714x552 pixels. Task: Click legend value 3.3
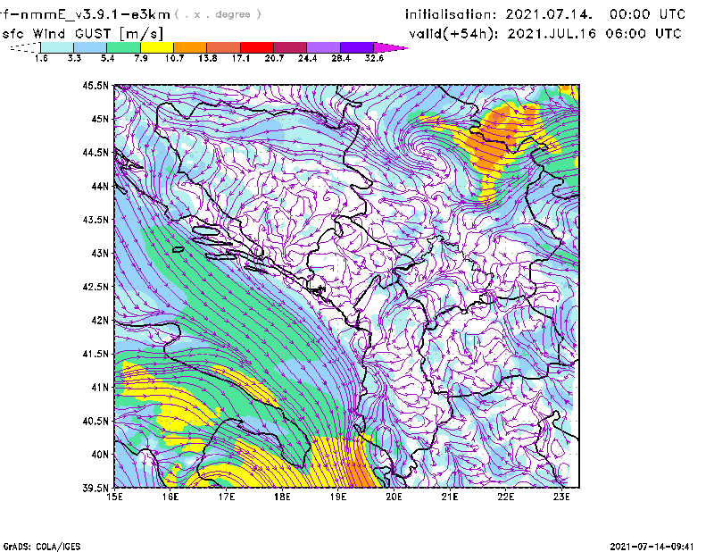[74, 58]
